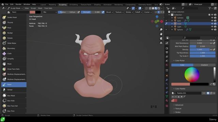Select the Color mode button
Screen dimensions: 218x122
point(182,65)
